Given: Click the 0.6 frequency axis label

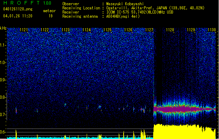Looking at the screenshot, I should coord(3,132).
